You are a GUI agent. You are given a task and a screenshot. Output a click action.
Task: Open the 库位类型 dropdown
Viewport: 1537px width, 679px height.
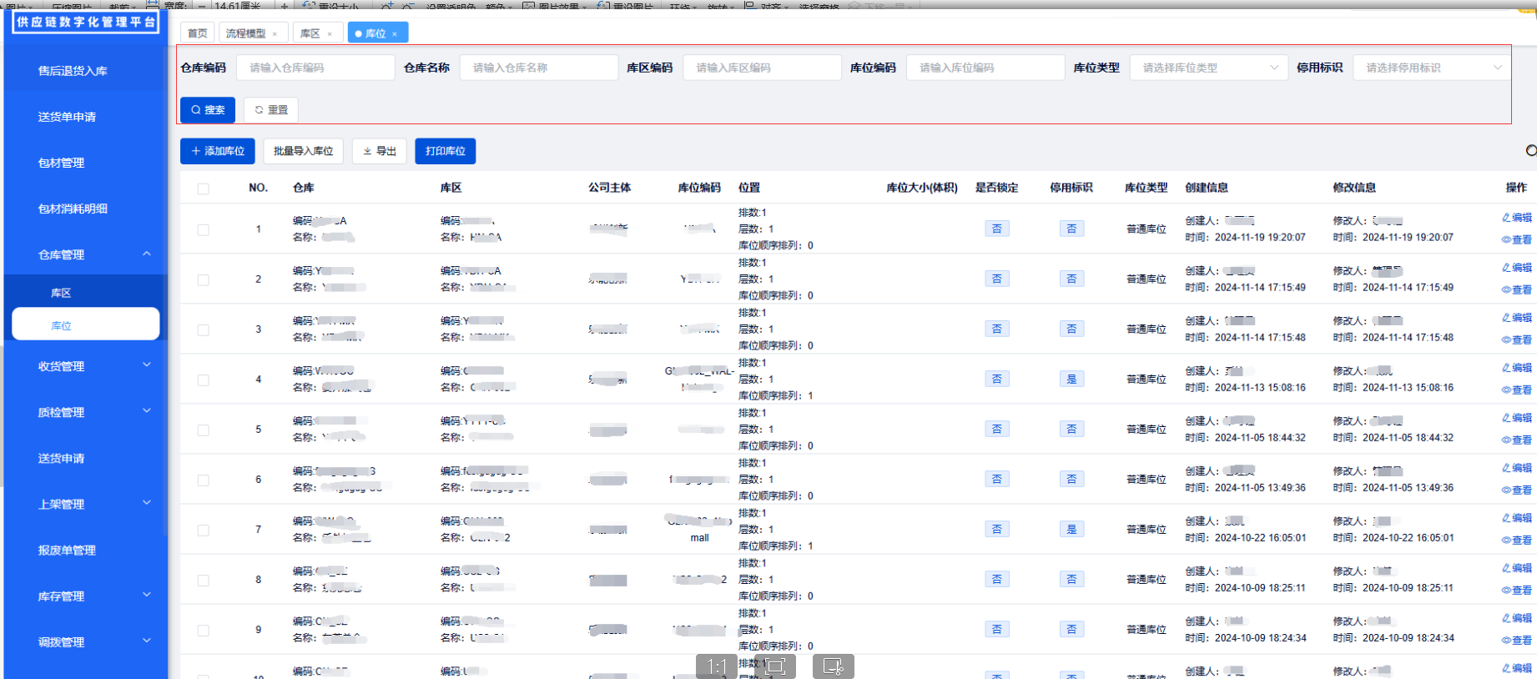tap(1208, 68)
